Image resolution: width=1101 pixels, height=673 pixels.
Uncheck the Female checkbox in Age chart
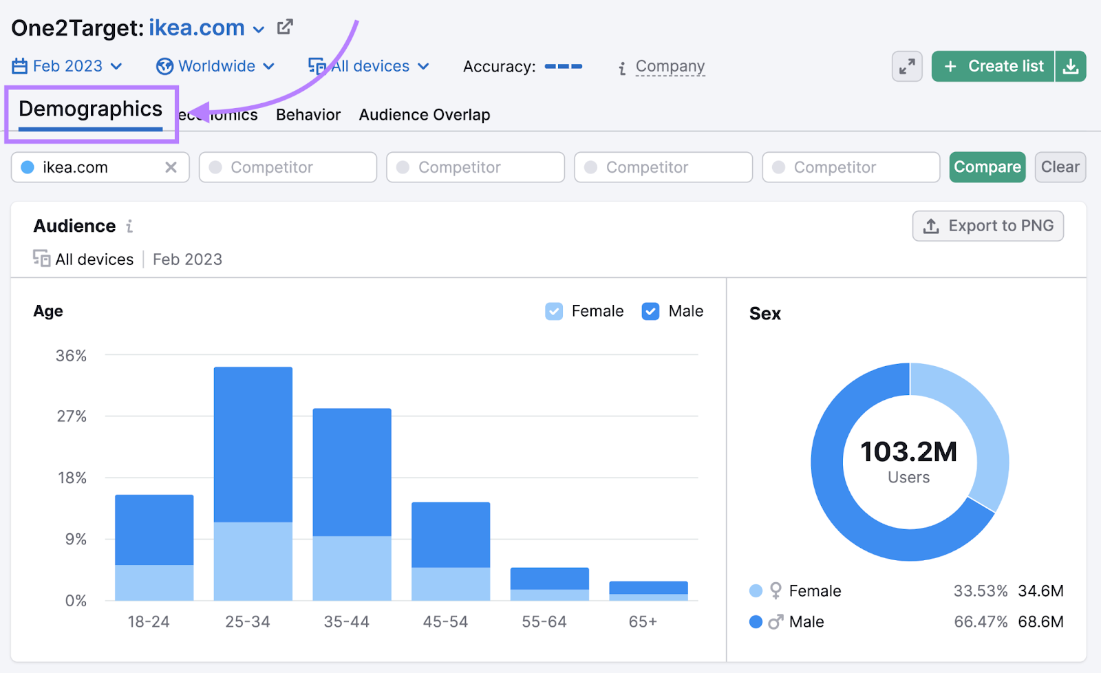coord(554,312)
